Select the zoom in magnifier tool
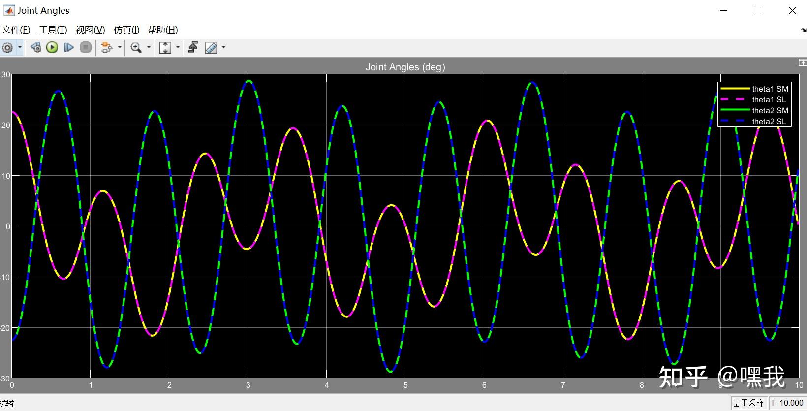This screenshot has width=807, height=411. [x=136, y=48]
